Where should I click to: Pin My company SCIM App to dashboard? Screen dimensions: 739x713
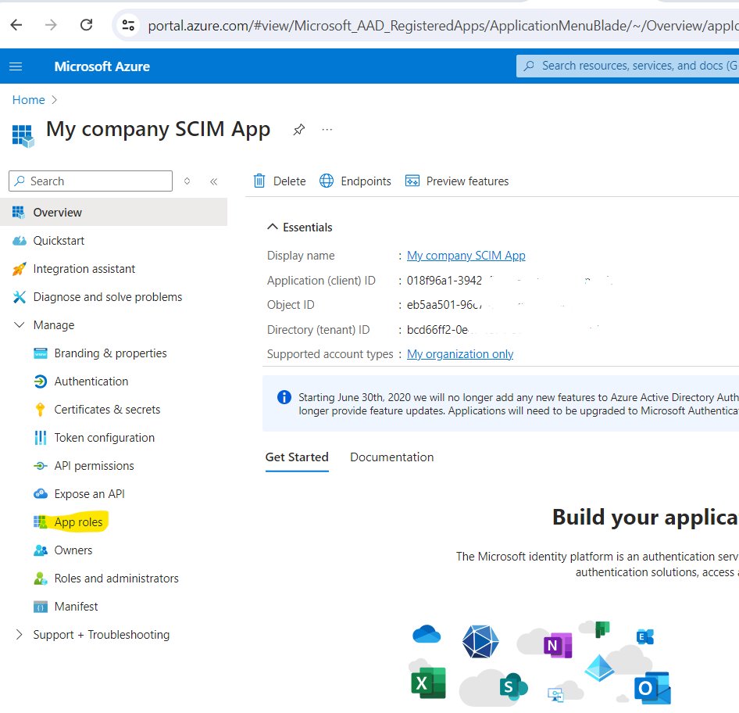299,130
